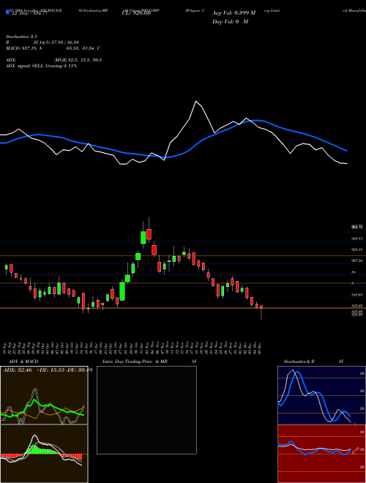This screenshot has width=366, height=483.
Task: Click the 'Stochastics & RSI' panel title
Action: 313,362
